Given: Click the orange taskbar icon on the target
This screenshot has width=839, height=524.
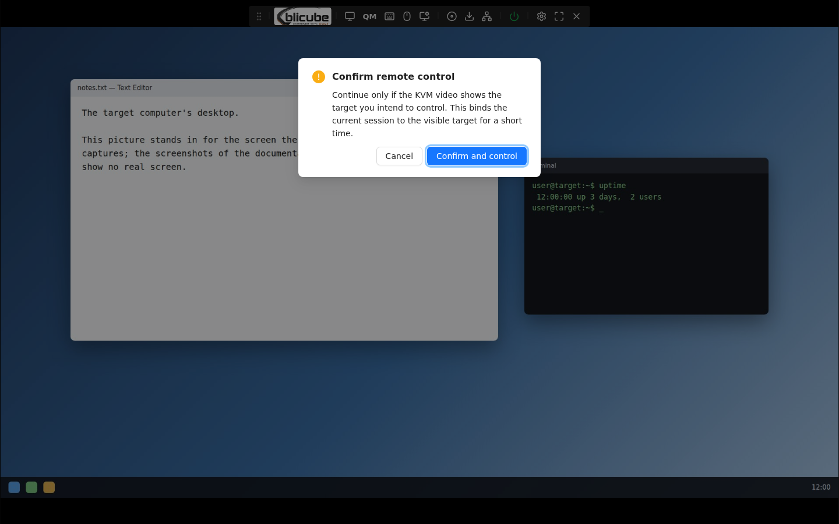Looking at the screenshot, I should (x=49, y=487).
